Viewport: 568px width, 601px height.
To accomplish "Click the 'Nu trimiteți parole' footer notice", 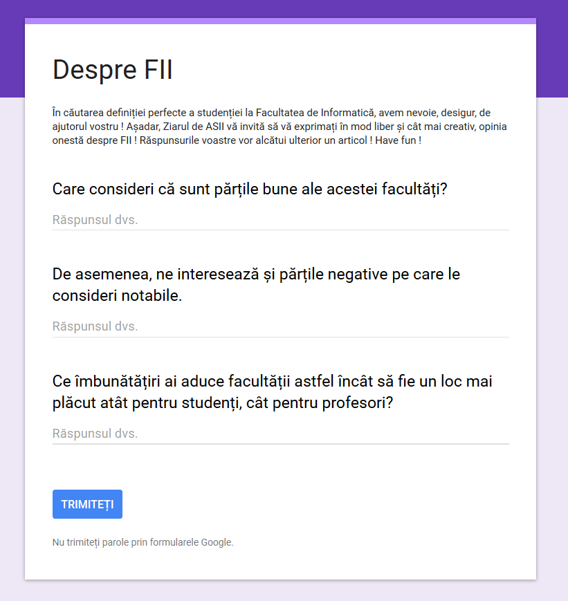I will [143, 542].
